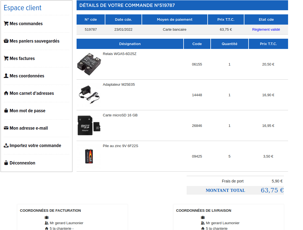303x230 pixels.
Task: Select Déconnexion to log out
Action: click(22, 163)
